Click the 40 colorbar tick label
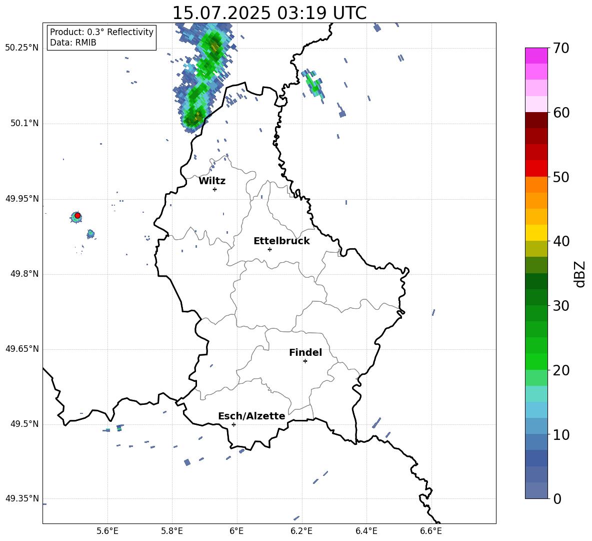This screenshot has height=541, width=592. pos(561,241)
